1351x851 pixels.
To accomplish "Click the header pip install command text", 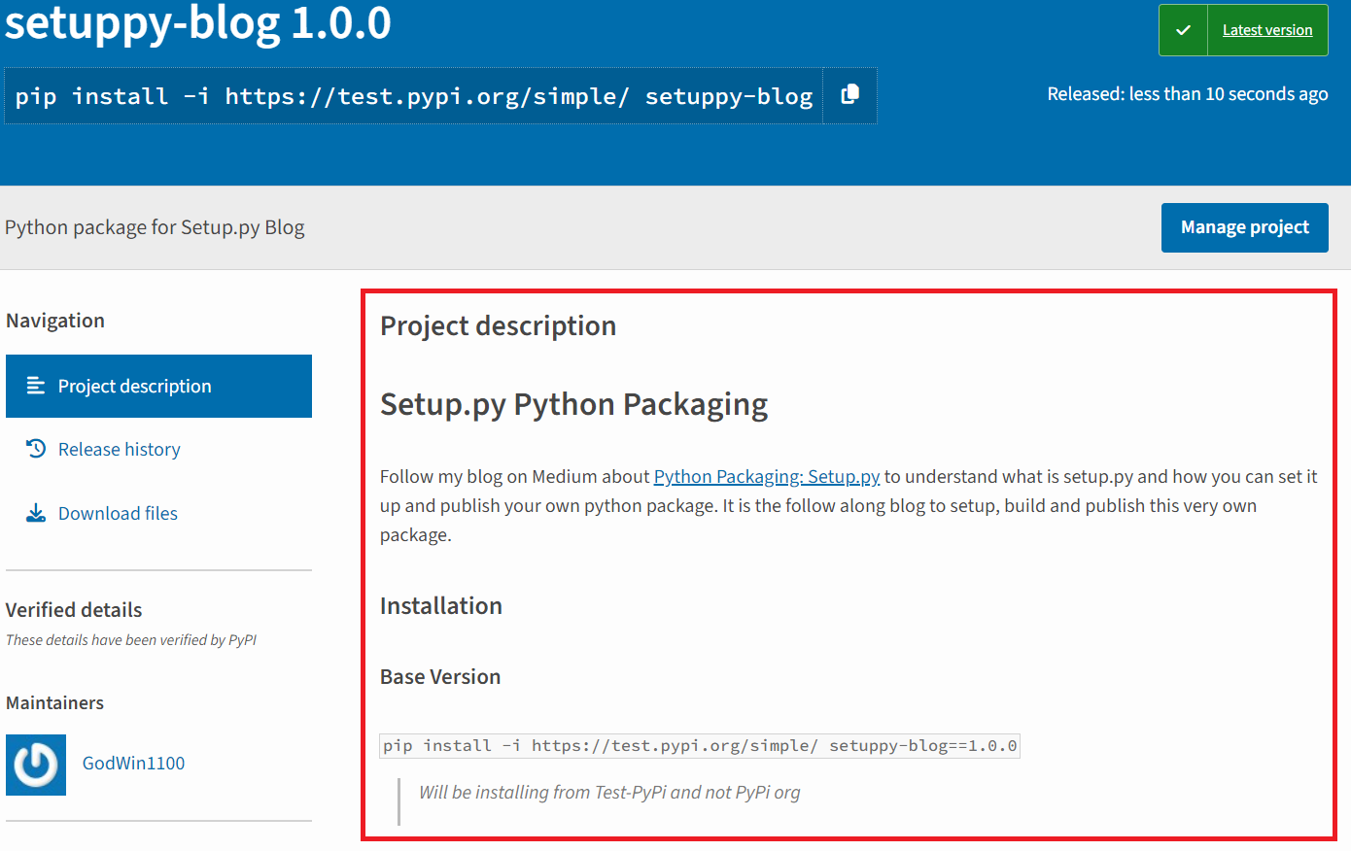I will (414, 96).
